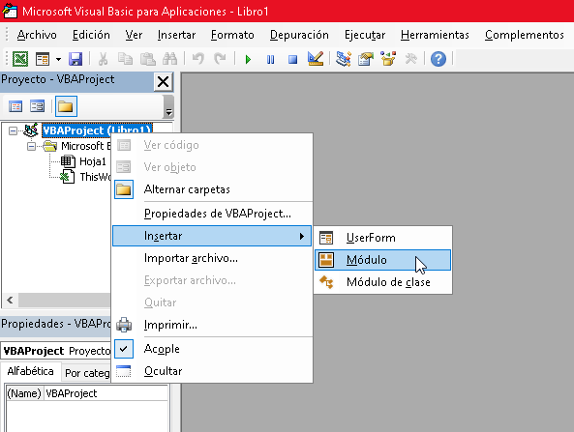Viewport: 574px width, 432px height.
Task: Open Project Explorer toolbar icon
Action: pos(344,59)
